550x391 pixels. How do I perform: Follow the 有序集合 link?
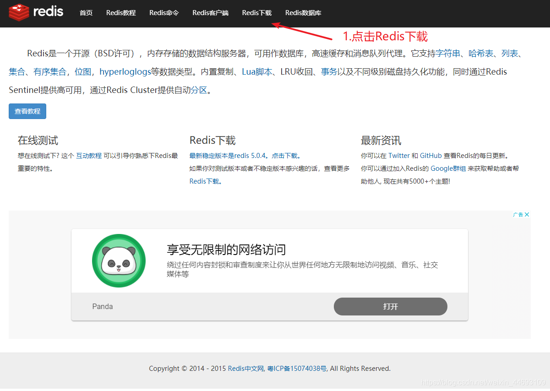(x=50, y=72)
